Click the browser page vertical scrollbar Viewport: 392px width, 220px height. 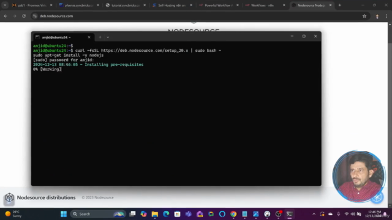(390, 115)
